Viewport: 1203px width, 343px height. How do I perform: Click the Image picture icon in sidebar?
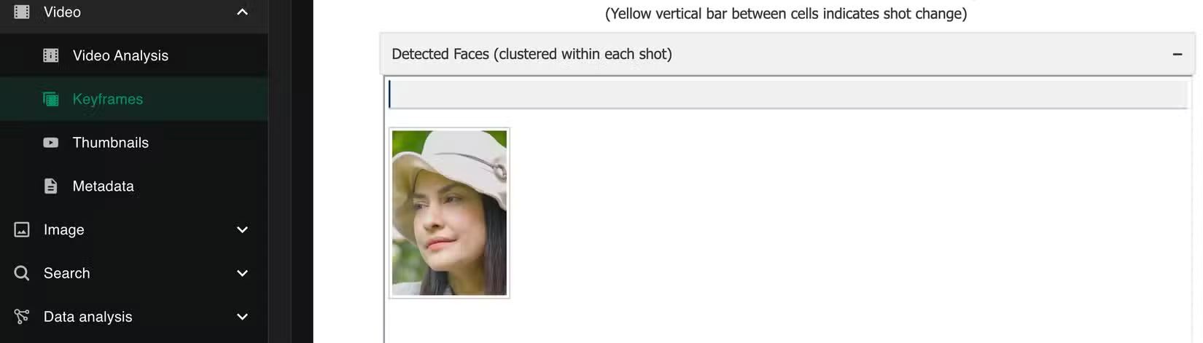click(x=22, y=230)
